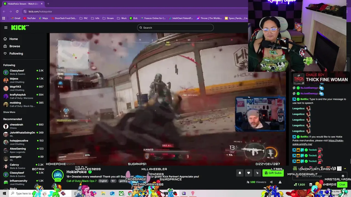Click the HokiePokie channel avatar

tap(58, 175)
